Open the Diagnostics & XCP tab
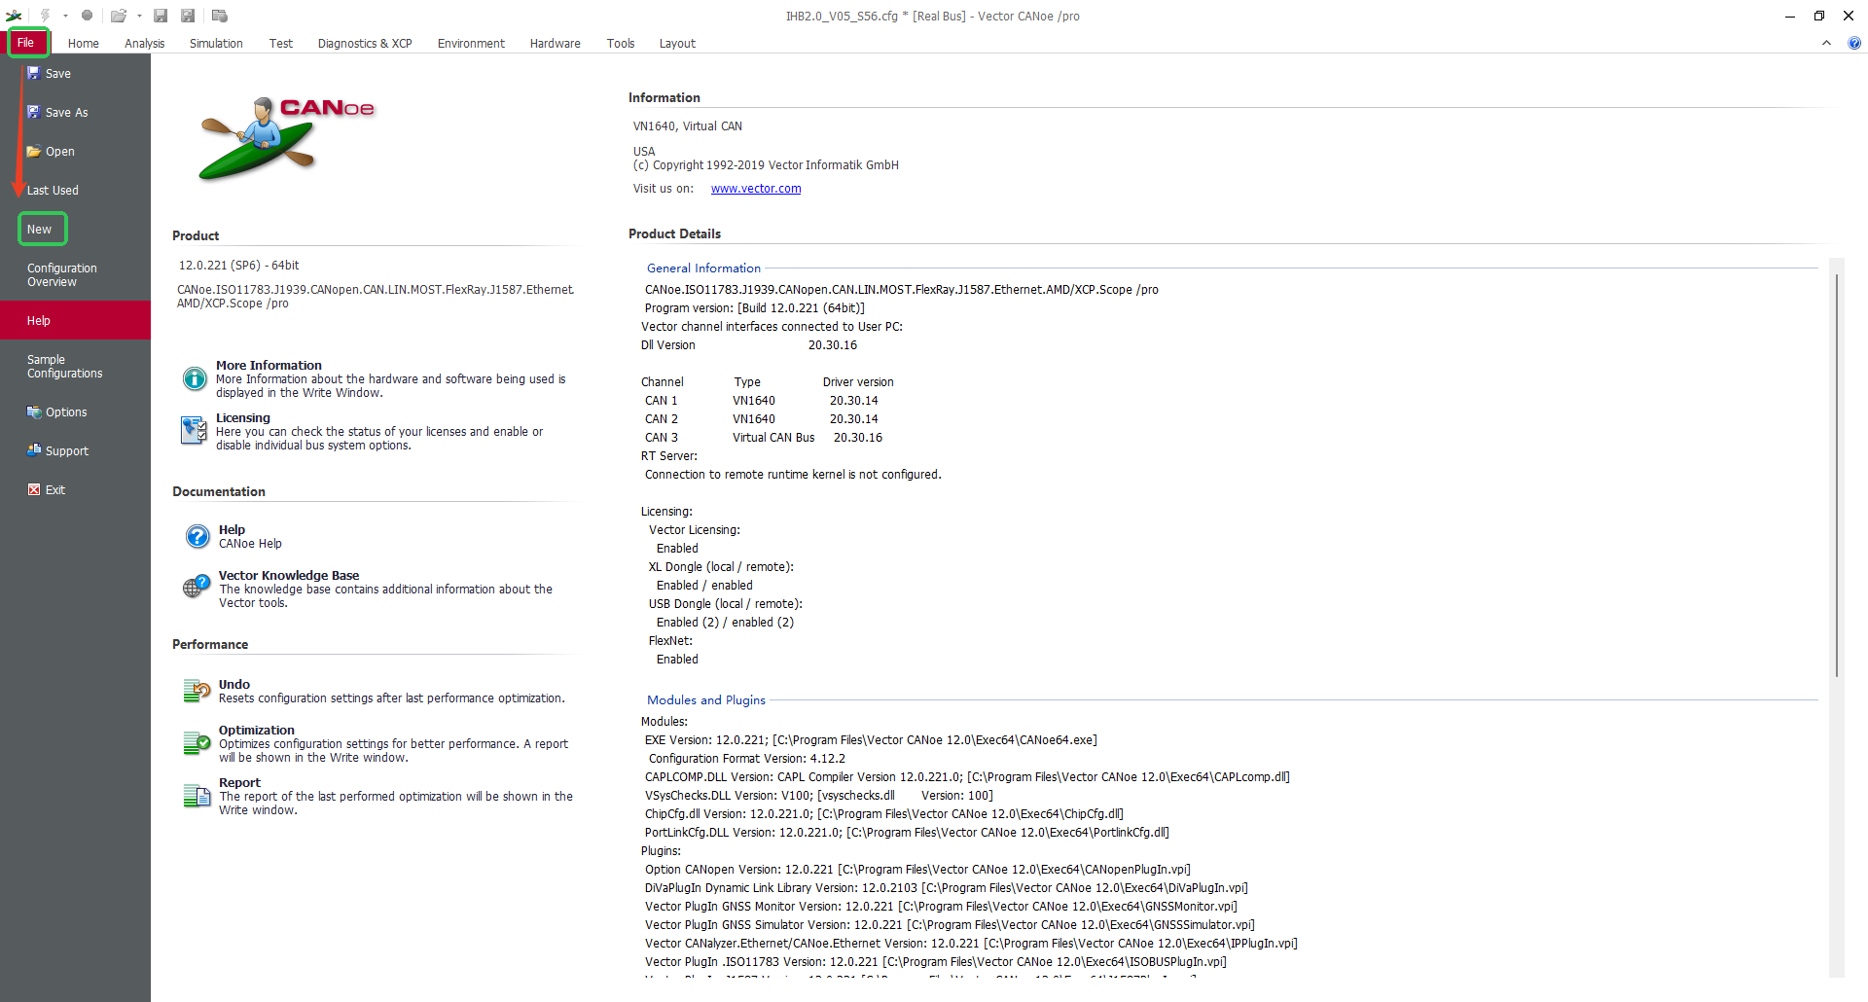The height and width of the screenshot is (1002, 1868). click(365, 44)
